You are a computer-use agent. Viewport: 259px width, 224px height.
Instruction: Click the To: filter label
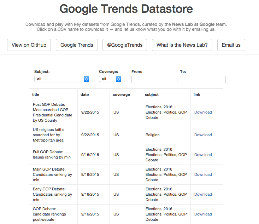pyautogui.click(x=183, y=71)
